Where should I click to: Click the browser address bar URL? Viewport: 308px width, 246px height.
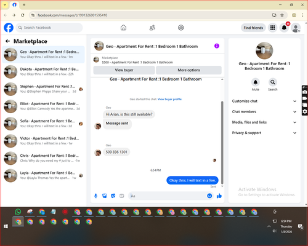point(72,15)
